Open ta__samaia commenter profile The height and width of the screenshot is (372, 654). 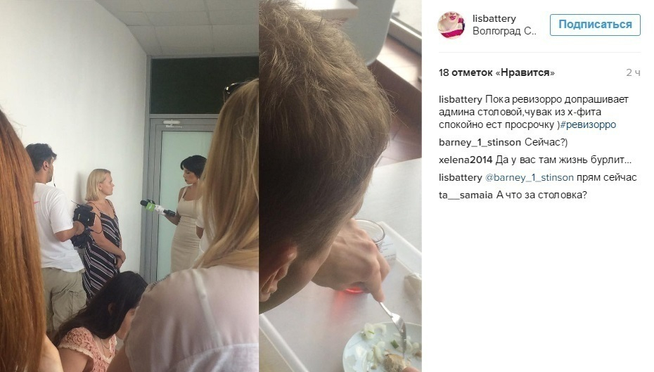tap(466, 195)
